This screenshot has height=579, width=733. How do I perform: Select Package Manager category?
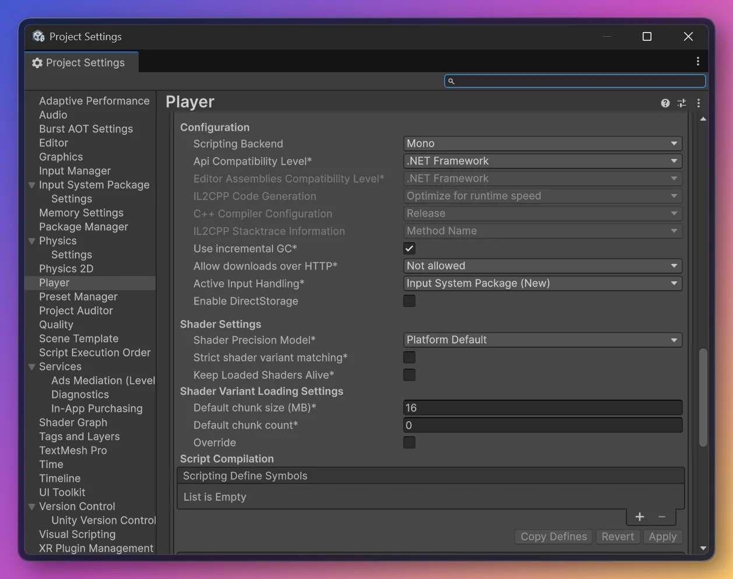tap(83, 227)
